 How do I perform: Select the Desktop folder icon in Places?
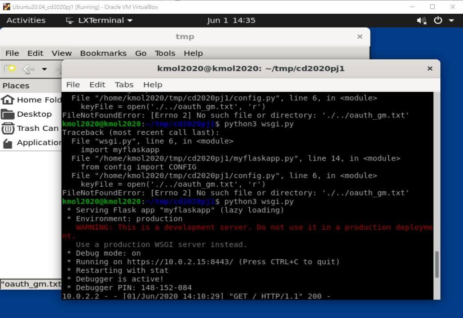coord(8,114)
